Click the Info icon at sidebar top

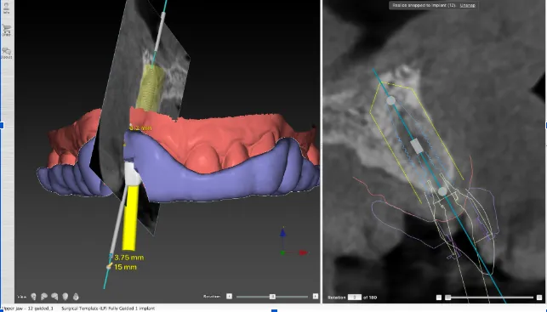(6, 8)
